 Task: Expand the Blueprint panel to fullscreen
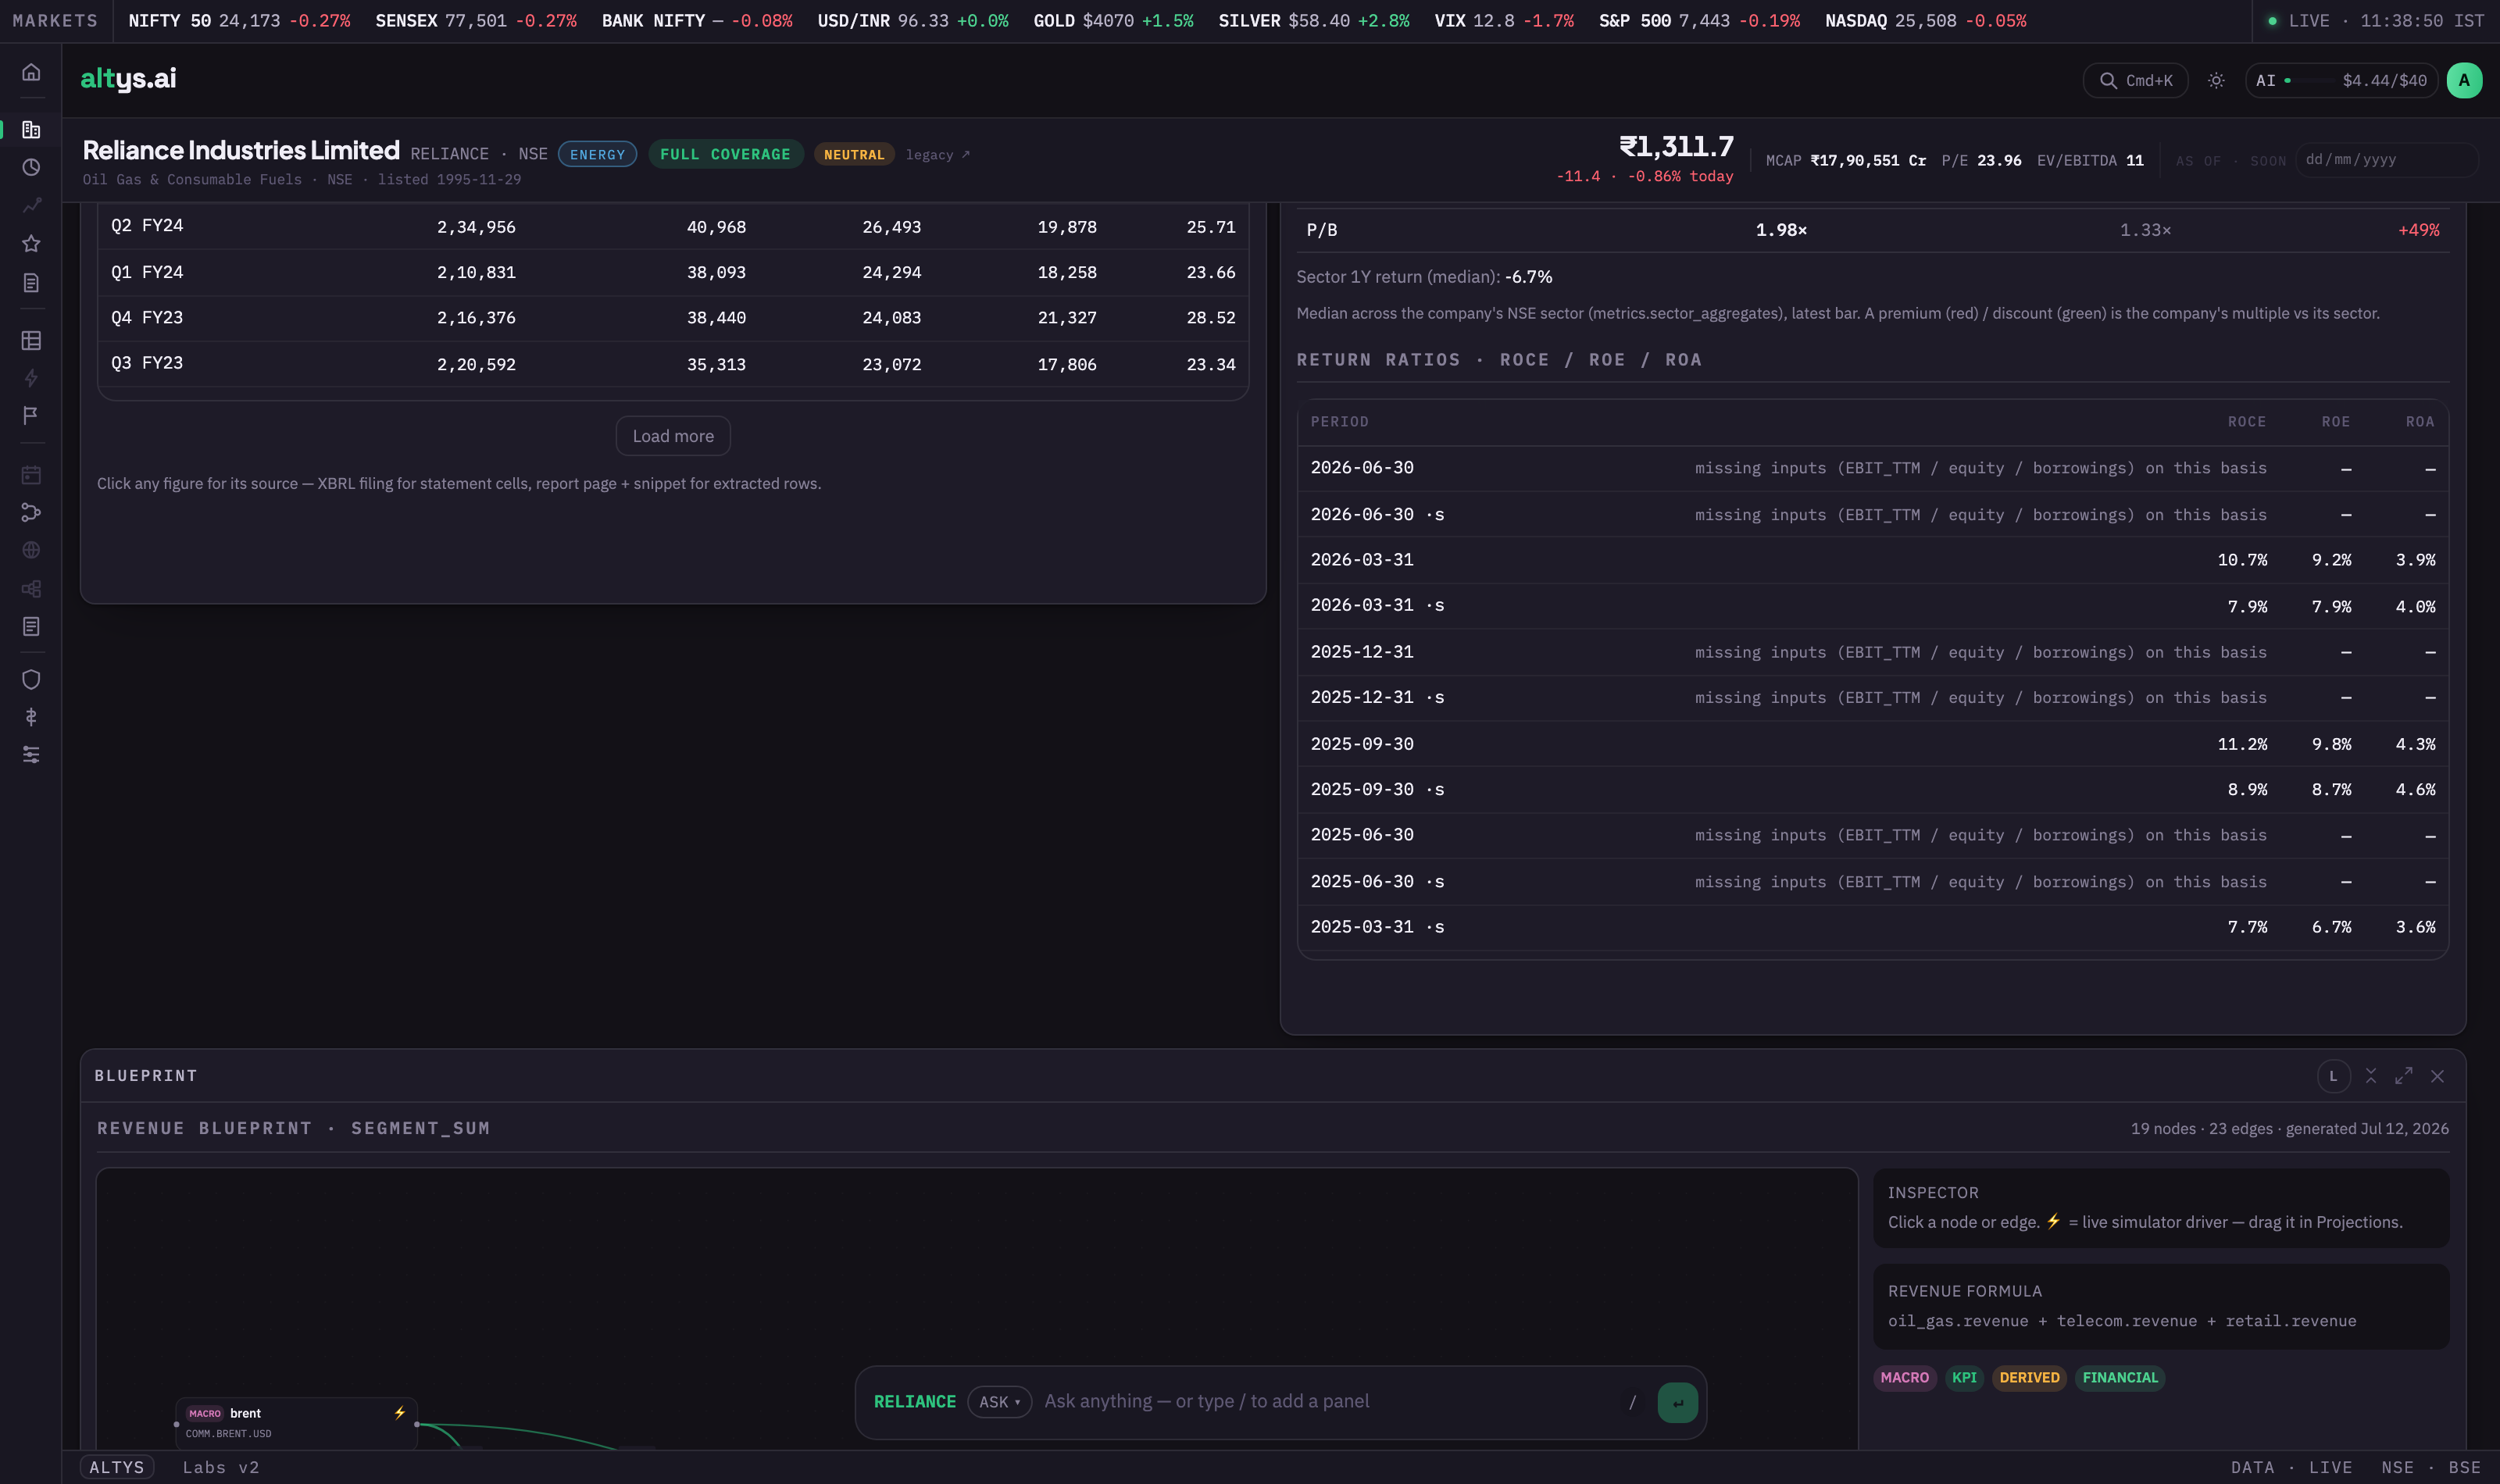(2403, 1076)
